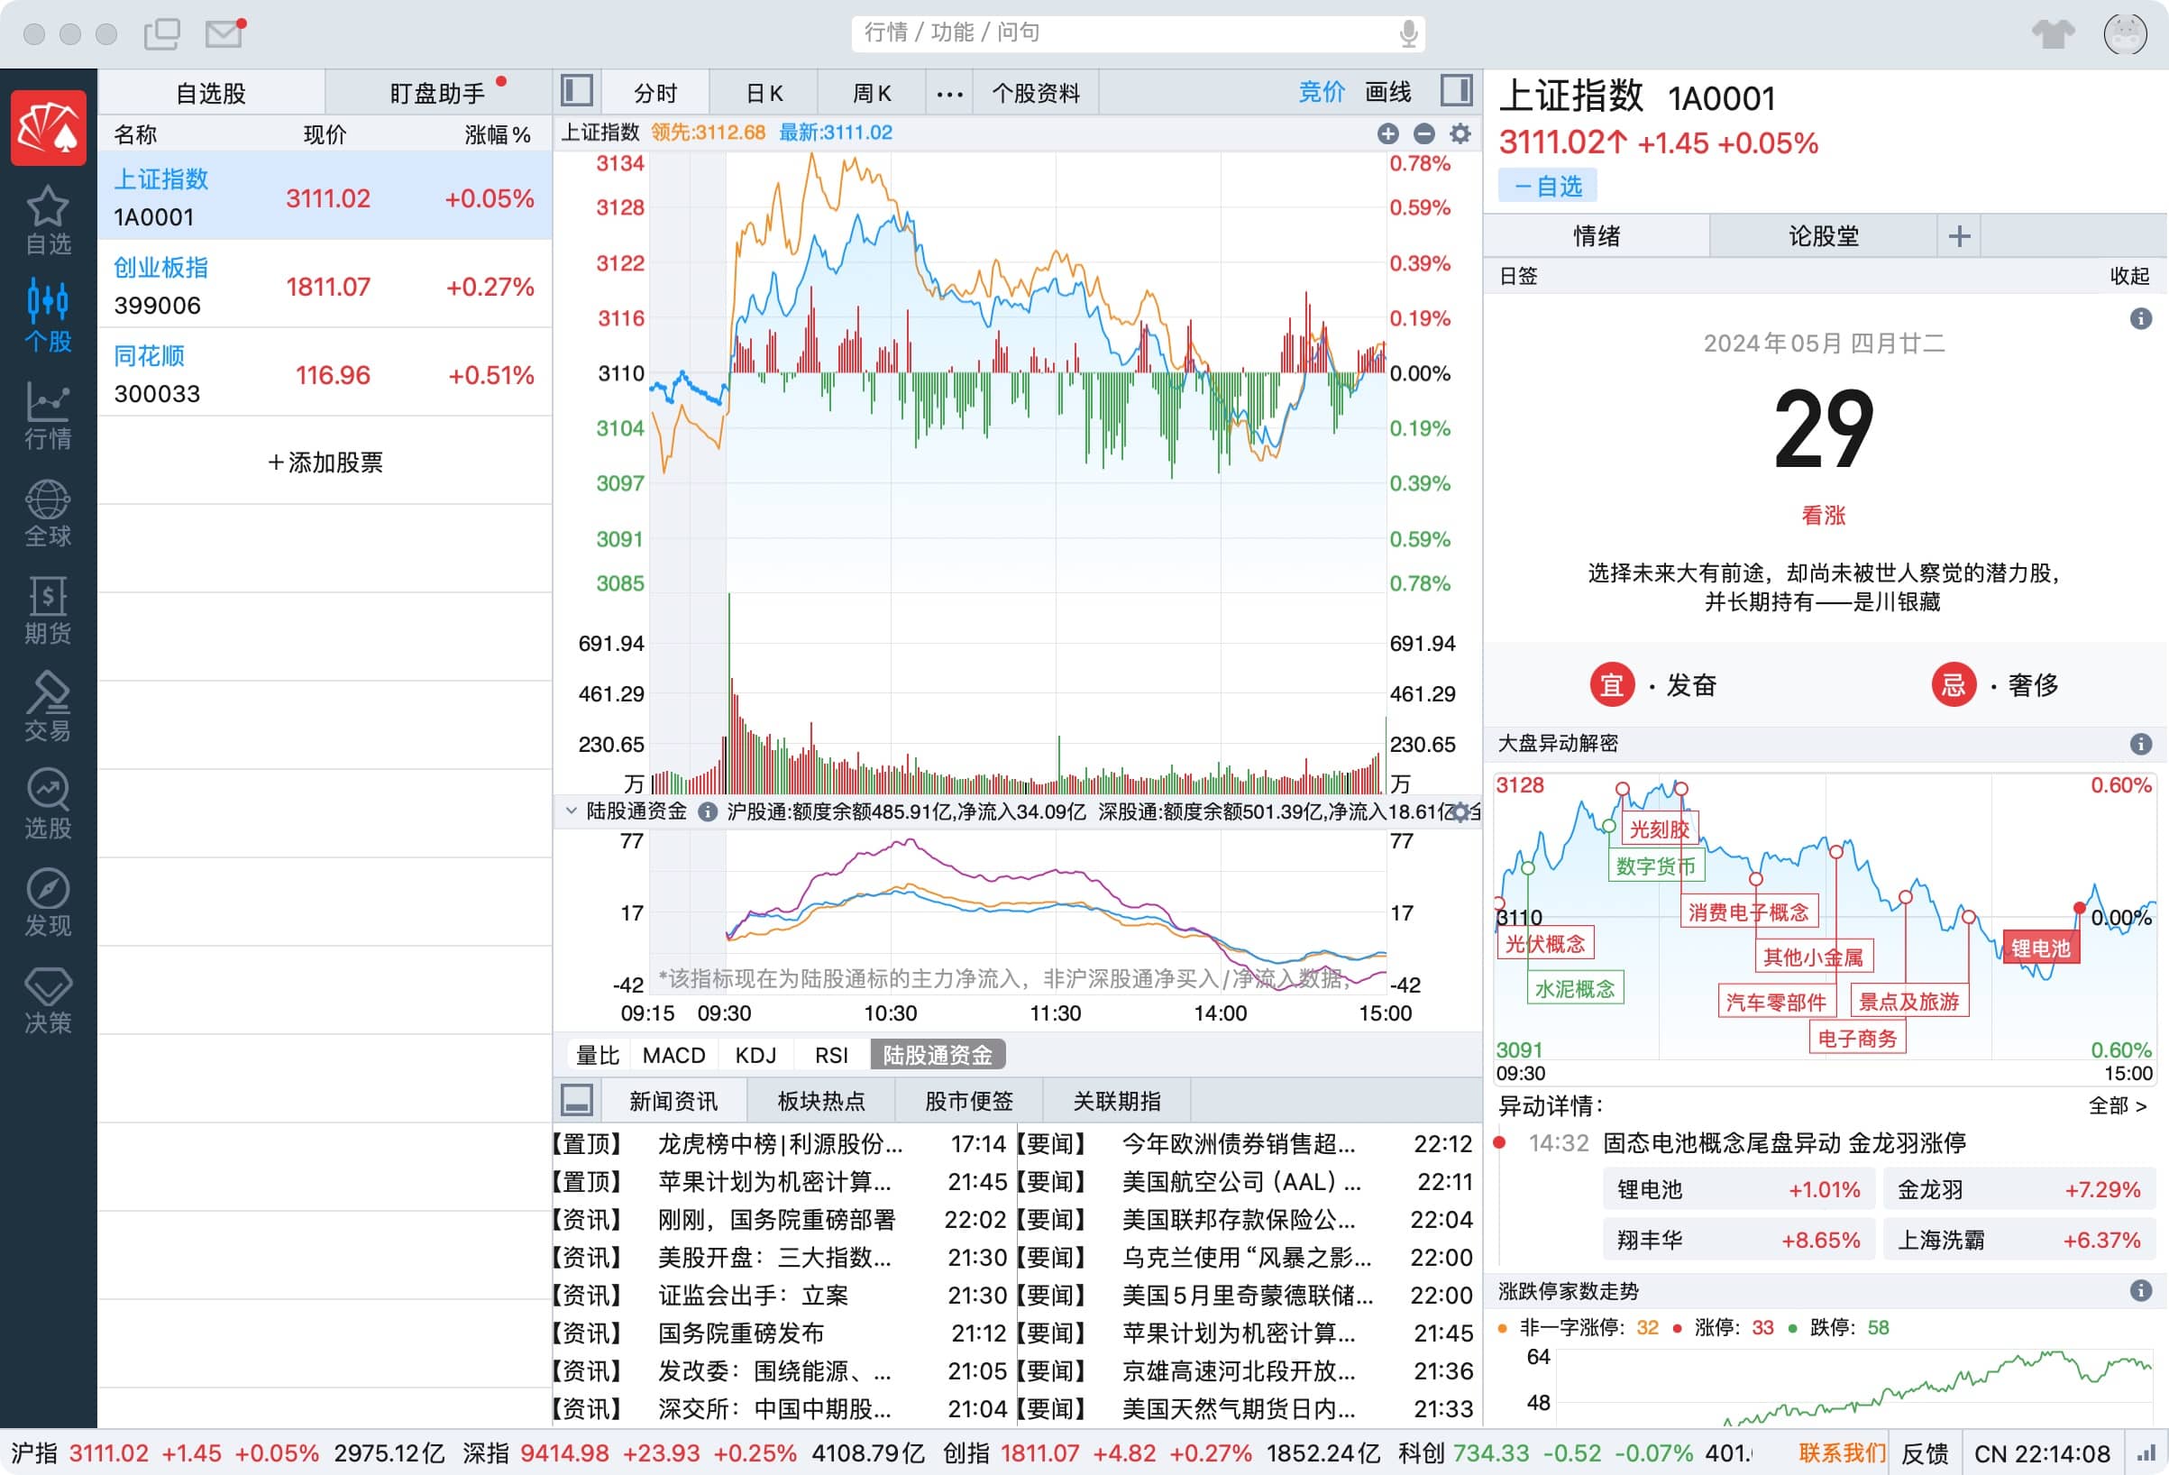Switch to 盯盘助手 tab
Screen dimensions: 2169x1475
point(439,94)
